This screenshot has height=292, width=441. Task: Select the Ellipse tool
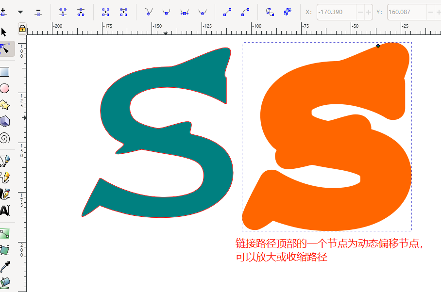point(4,88)
